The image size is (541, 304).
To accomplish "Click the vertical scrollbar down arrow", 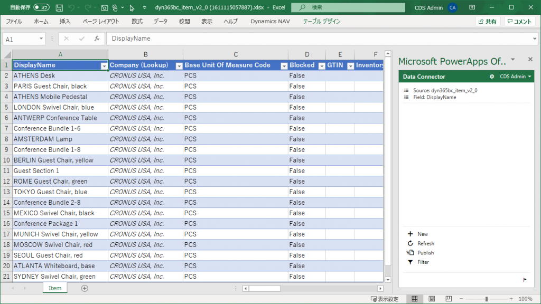I will click(388, 280).
